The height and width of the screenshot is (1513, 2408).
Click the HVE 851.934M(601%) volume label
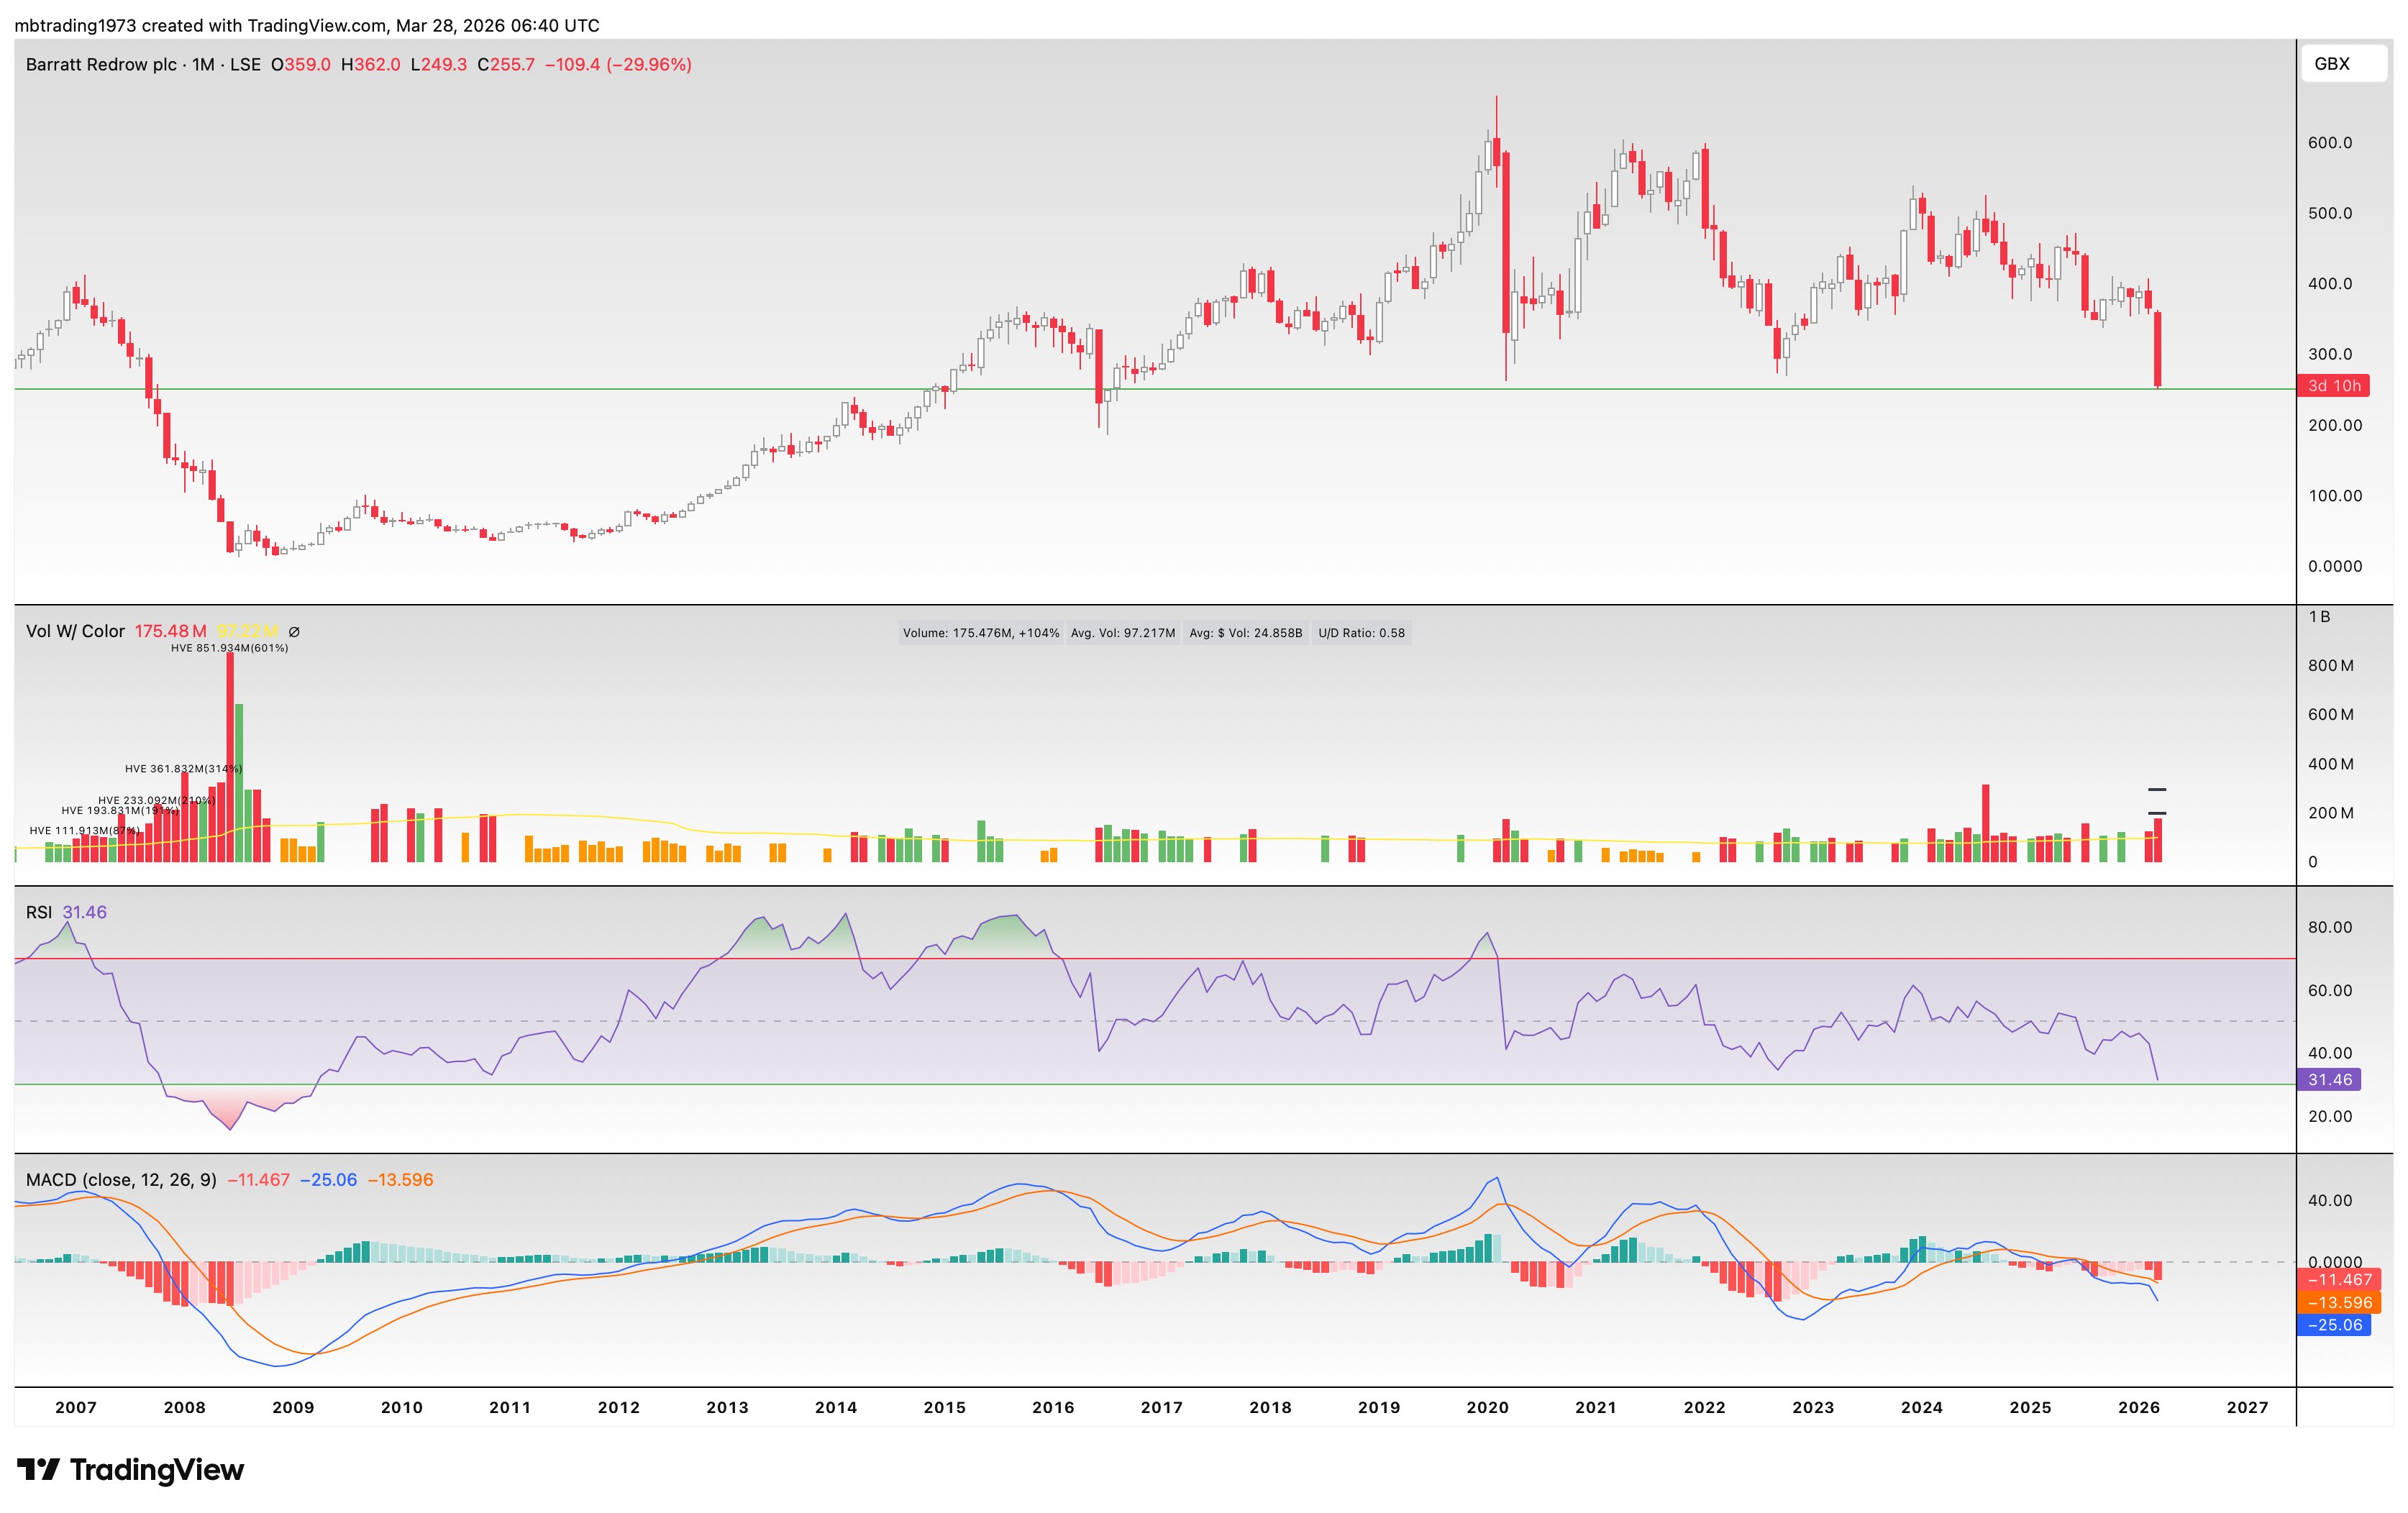pos(229,648)
